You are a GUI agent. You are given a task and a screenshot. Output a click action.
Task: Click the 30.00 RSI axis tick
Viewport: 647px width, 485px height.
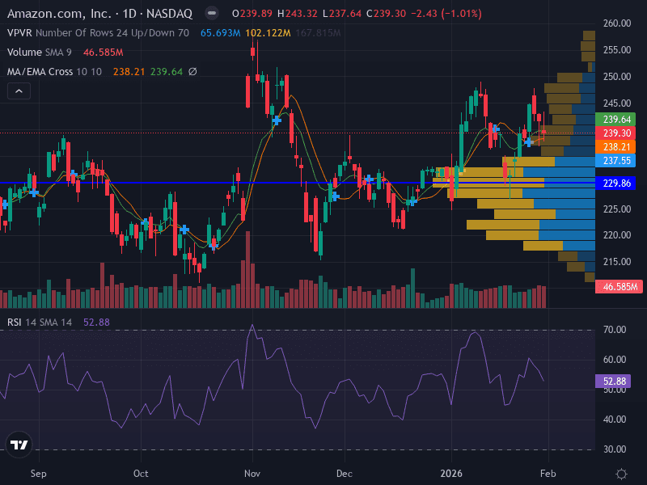click(615, 449)
